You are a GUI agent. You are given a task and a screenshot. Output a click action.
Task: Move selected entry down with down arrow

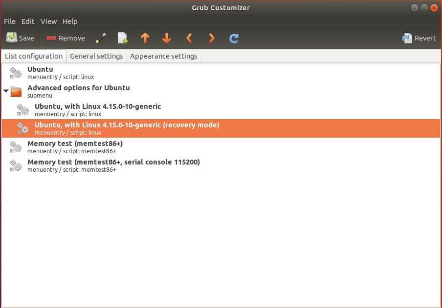coord(167,38)
